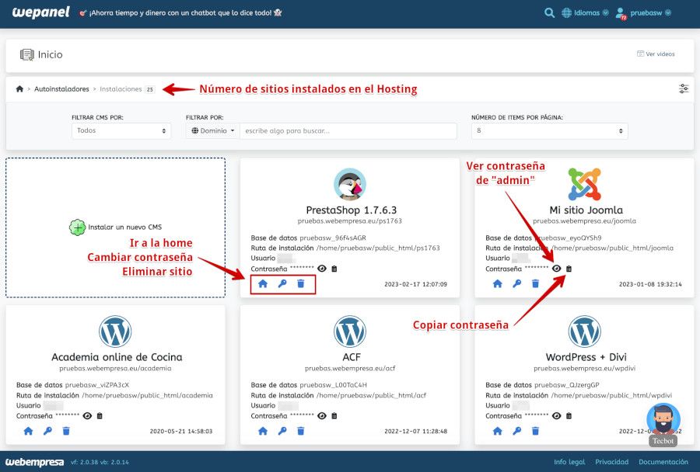Viewport: 700px width, 472px height.
Task: Open the pruebas.webempresa.eu/wpdivi link
Action: tap(584, 368)
